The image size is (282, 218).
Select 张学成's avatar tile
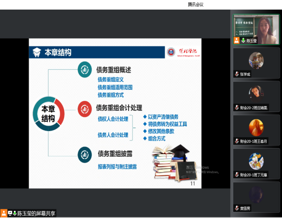[x=256, y=63]
